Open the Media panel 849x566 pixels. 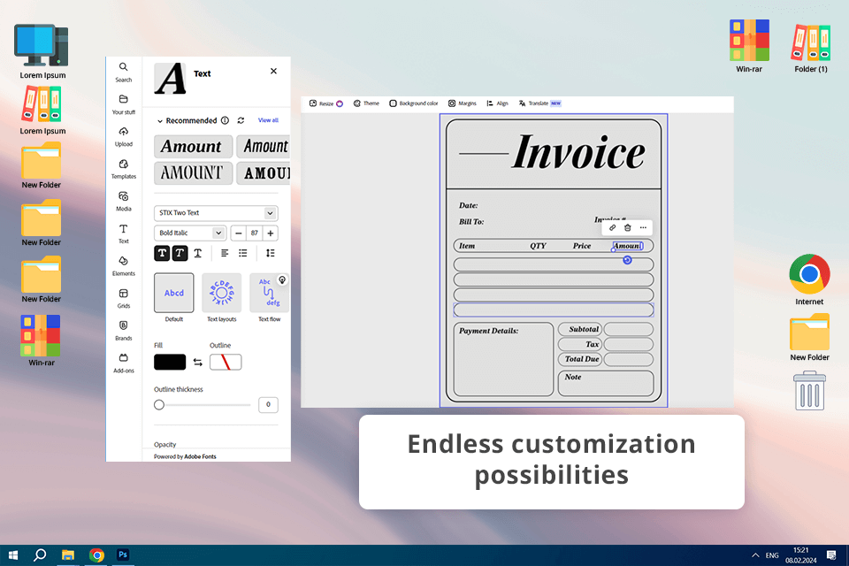pos(124,201)
